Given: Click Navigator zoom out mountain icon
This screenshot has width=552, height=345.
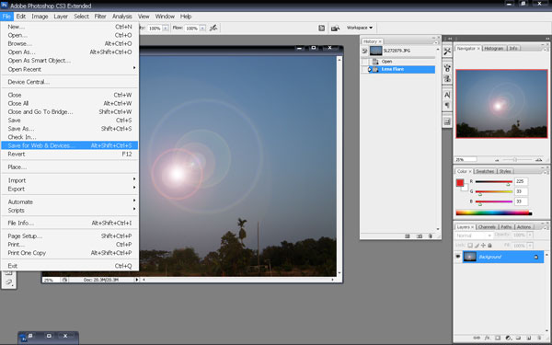Looking at the screenshot, I should [x=497, y=160].
